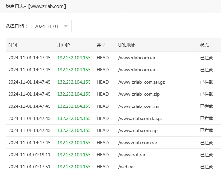The image size is (221, 174).
Task: Click the green IP for /www_zrlab_com.tar.gz
Action: tap(74, 82)
